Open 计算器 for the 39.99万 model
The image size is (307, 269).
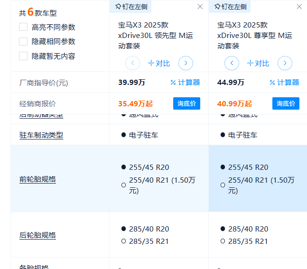[x=185, y=83]
